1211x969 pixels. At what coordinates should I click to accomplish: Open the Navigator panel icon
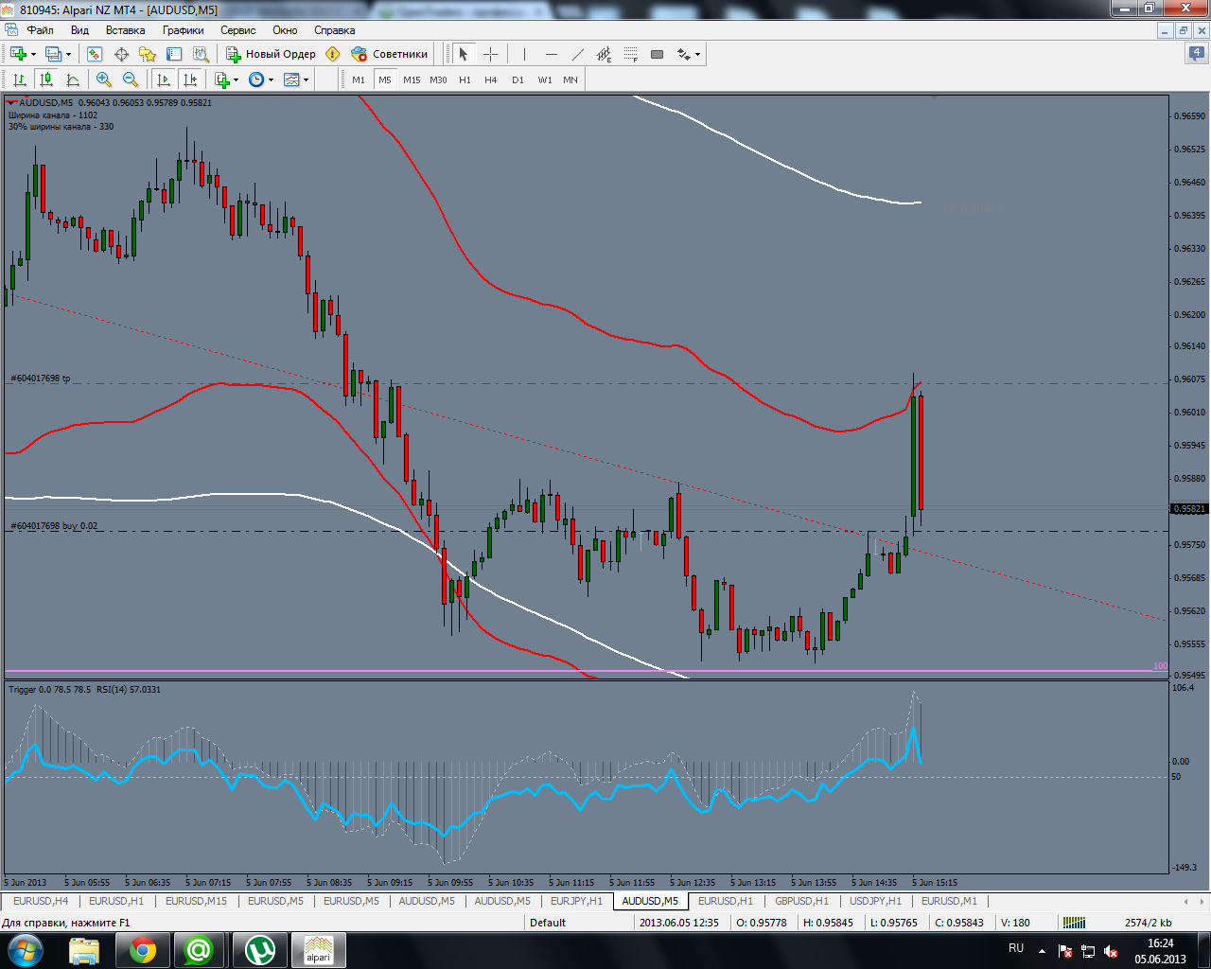148,54
